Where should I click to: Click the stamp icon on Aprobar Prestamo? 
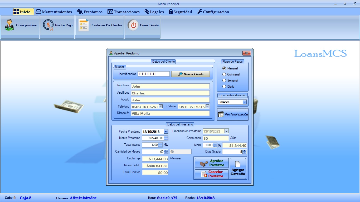204,163
